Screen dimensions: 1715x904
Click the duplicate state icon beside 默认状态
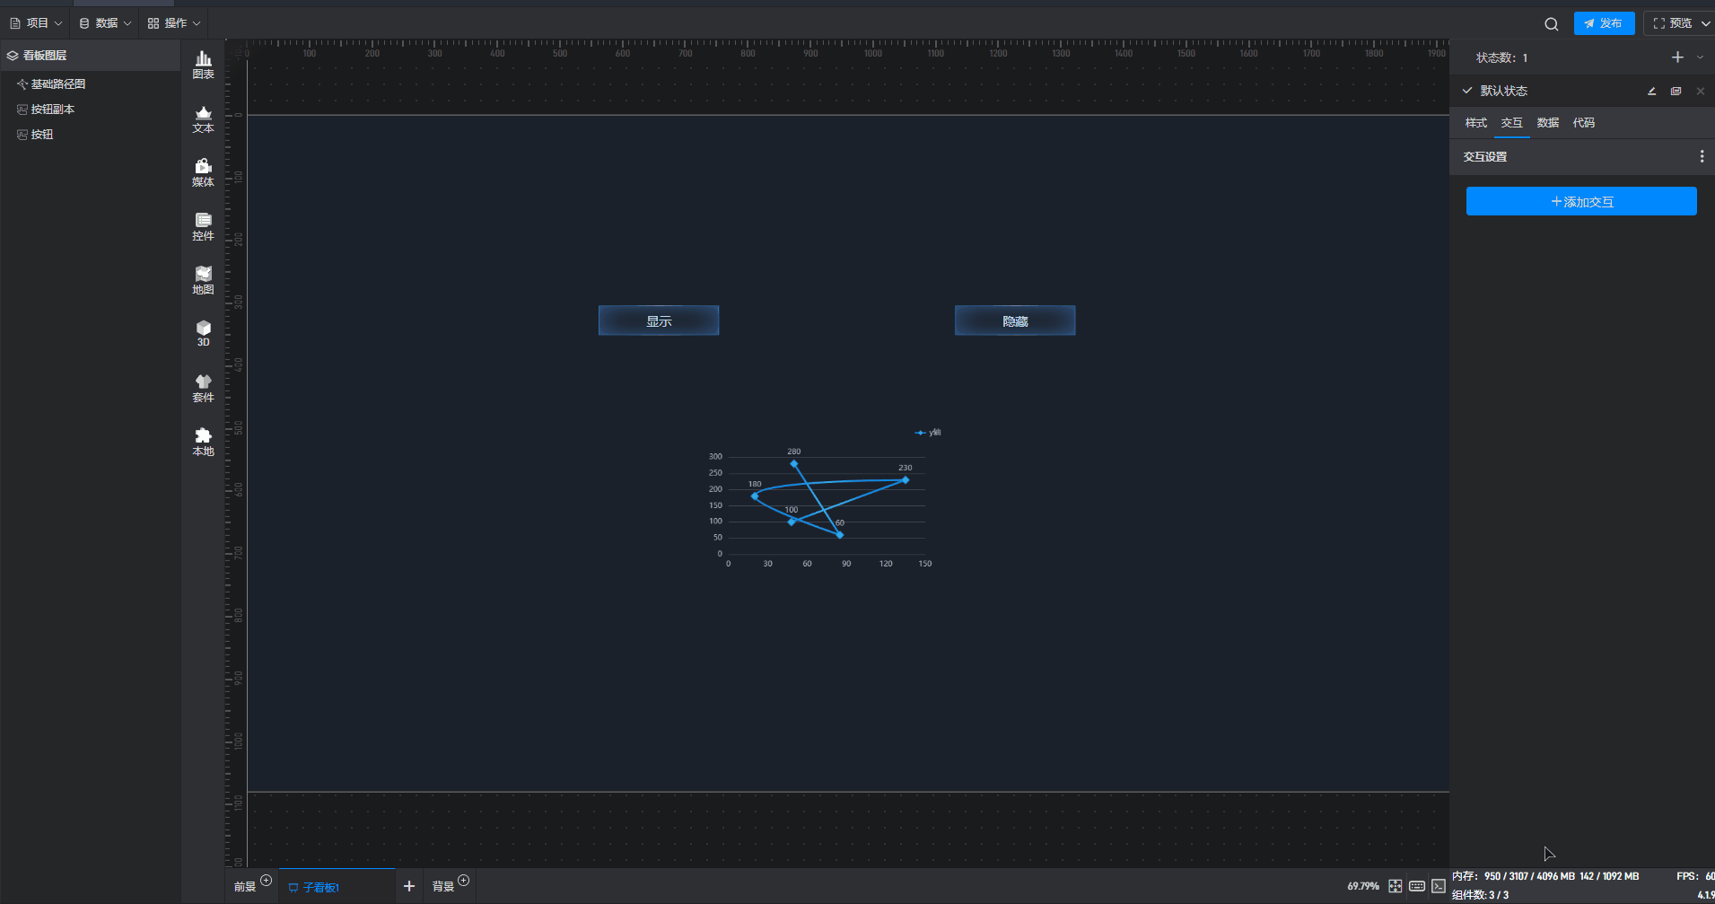tap(1676, 91)
